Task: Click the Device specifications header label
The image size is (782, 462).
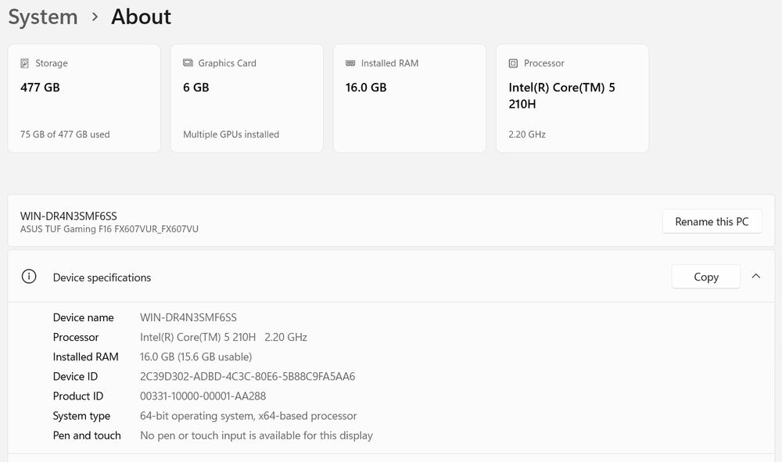Action: tap(102, 278)
